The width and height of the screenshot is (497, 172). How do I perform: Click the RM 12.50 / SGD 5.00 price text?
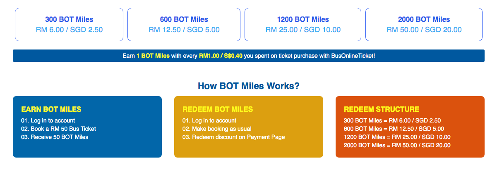[184, 30]
